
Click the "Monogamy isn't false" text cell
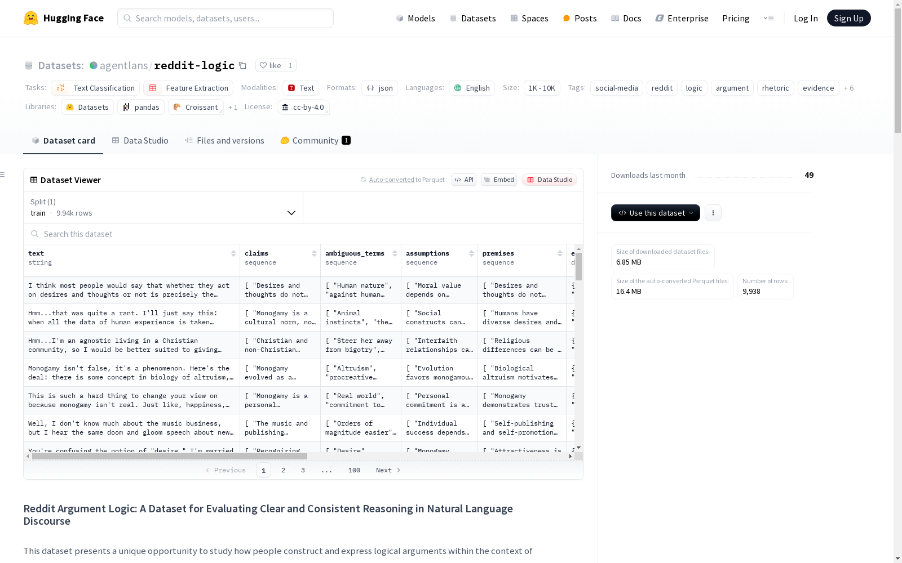[x=132, y=373]
